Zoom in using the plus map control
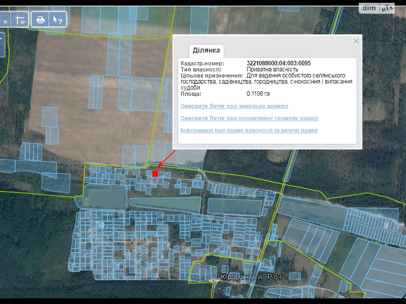 [1, 39]
